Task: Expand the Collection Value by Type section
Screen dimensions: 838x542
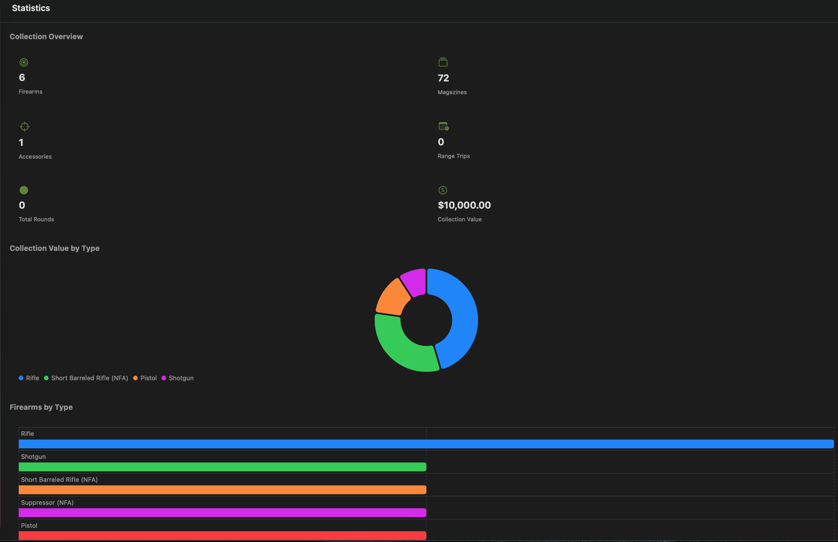Action: 55,248
